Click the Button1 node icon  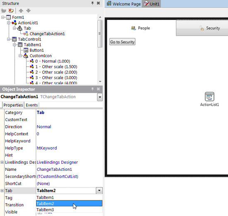pyautogui.click(x=26, y=50)
